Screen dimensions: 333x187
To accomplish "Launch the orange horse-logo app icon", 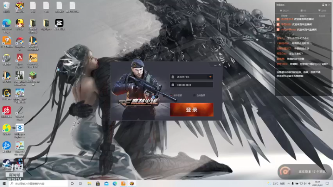I will (7, 40).
